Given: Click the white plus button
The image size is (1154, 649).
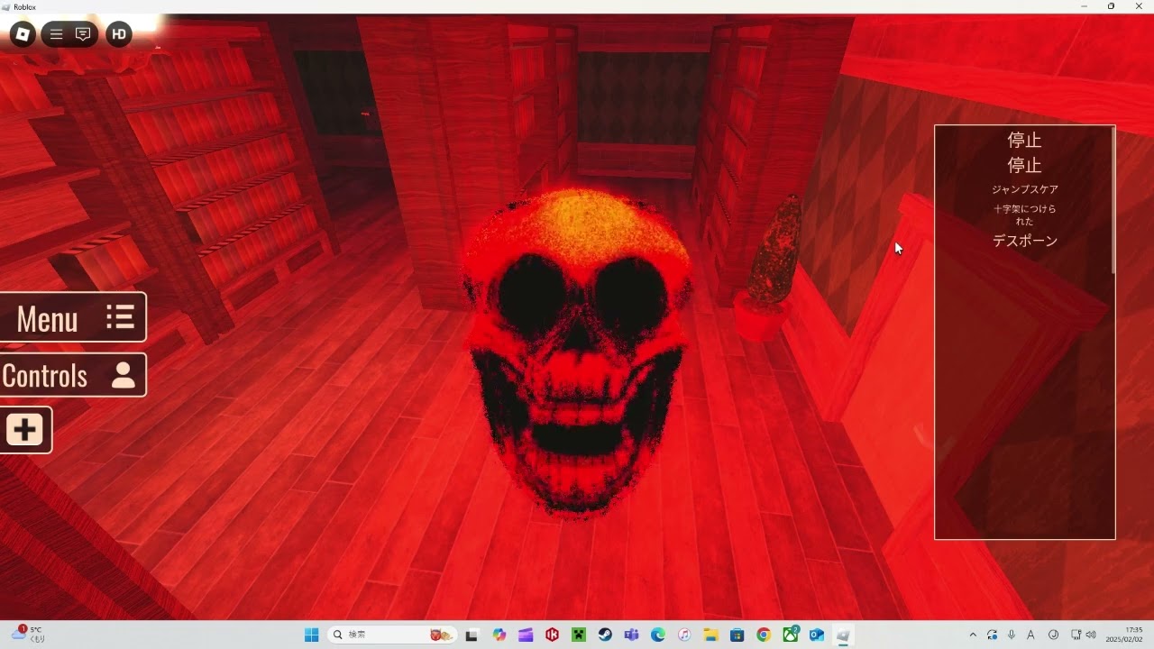Looking at the screenshot, I should 25,430.
